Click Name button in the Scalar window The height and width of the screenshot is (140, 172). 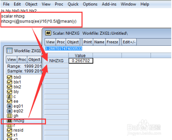(x=99, y=42)
